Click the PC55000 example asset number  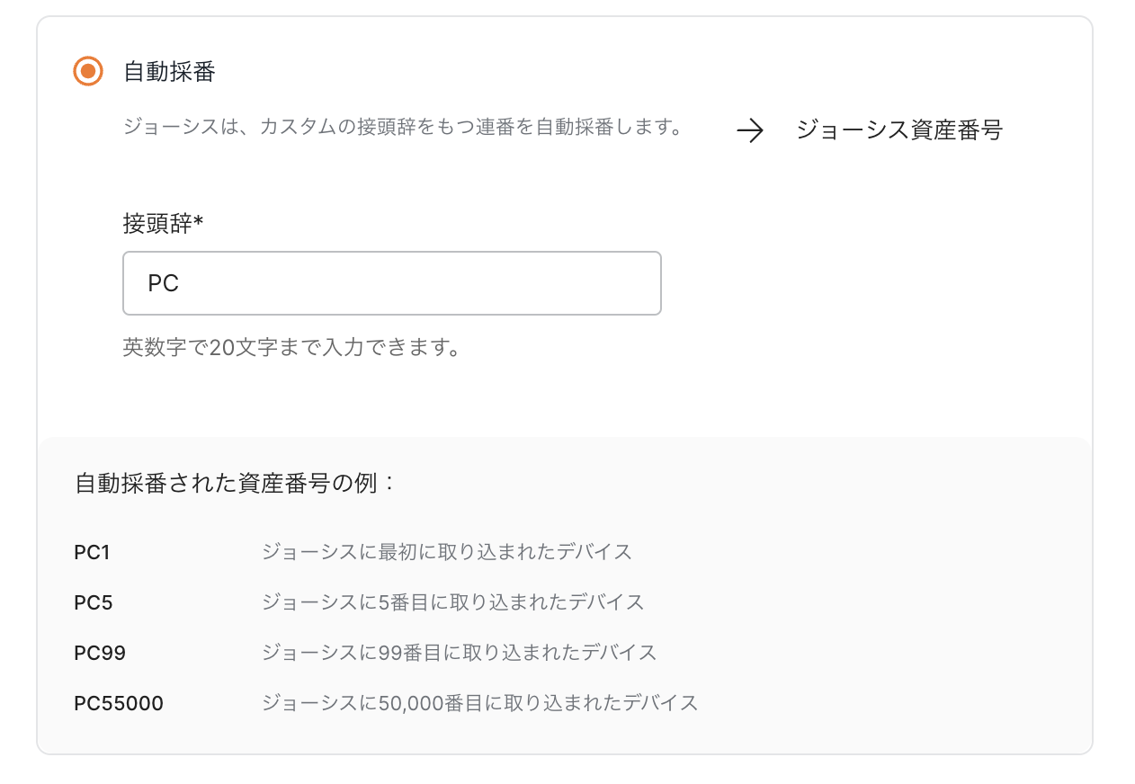click(x=119, y=703)
